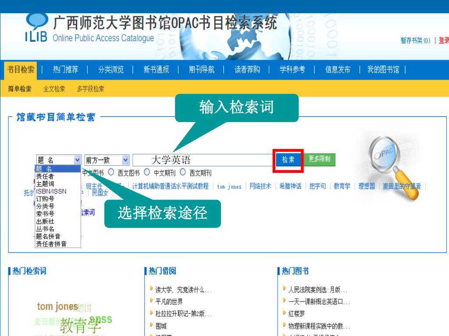Click 教育学 in the tag cloud
The height and width of the screenshot is (336, 449).
pos(80,325)
